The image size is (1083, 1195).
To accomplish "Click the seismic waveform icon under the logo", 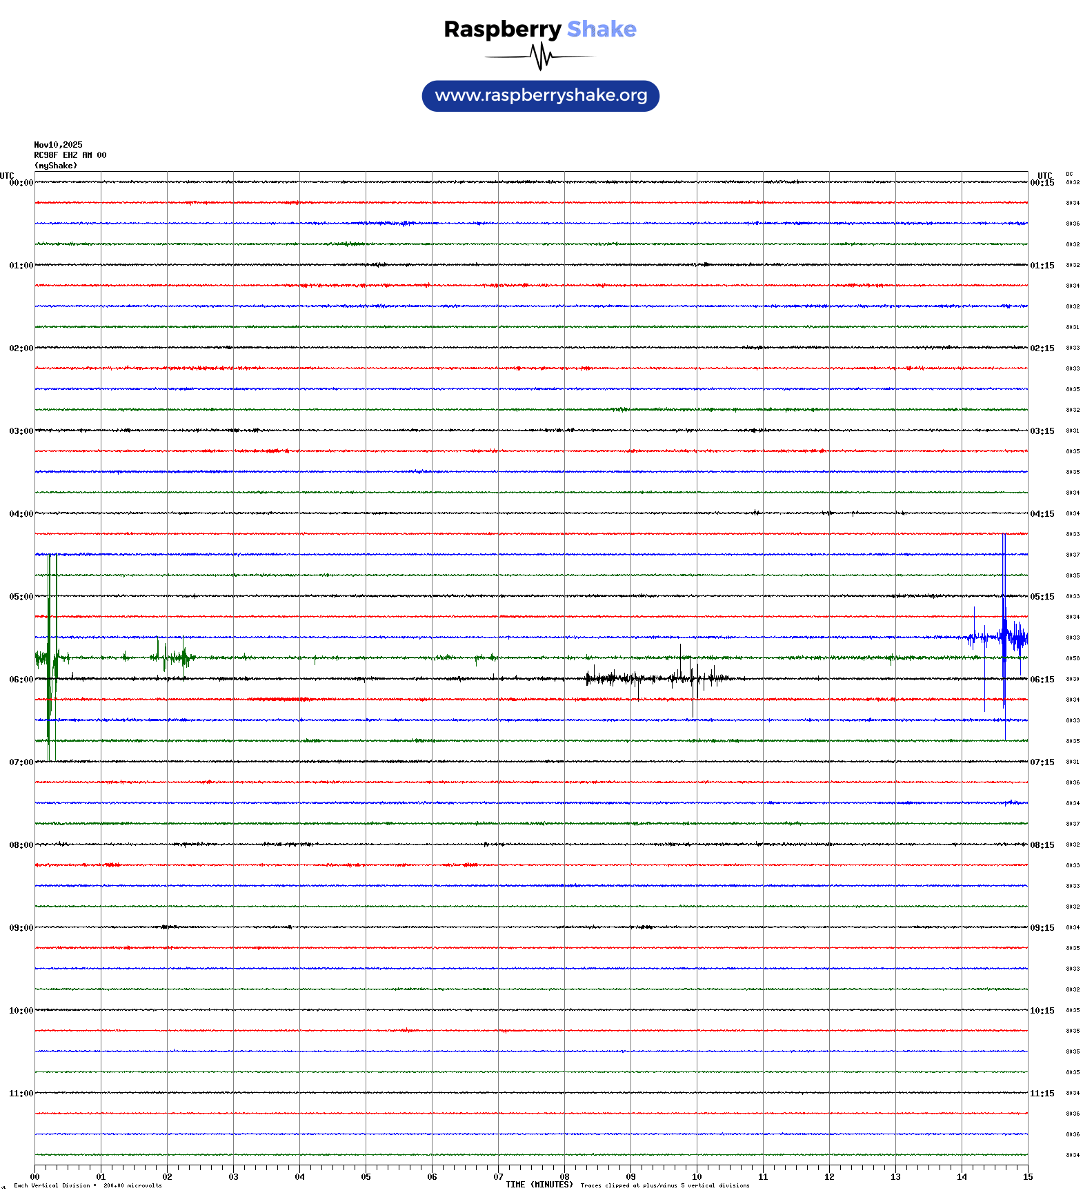I will 540,57.
